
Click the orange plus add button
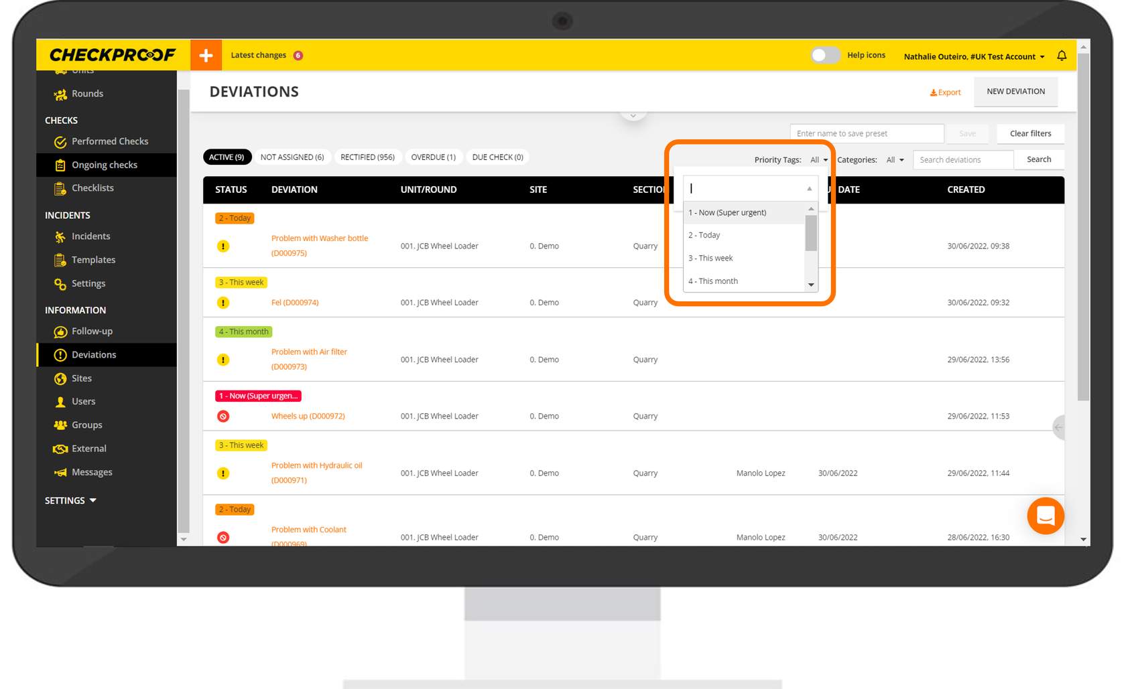pos(206,56)
